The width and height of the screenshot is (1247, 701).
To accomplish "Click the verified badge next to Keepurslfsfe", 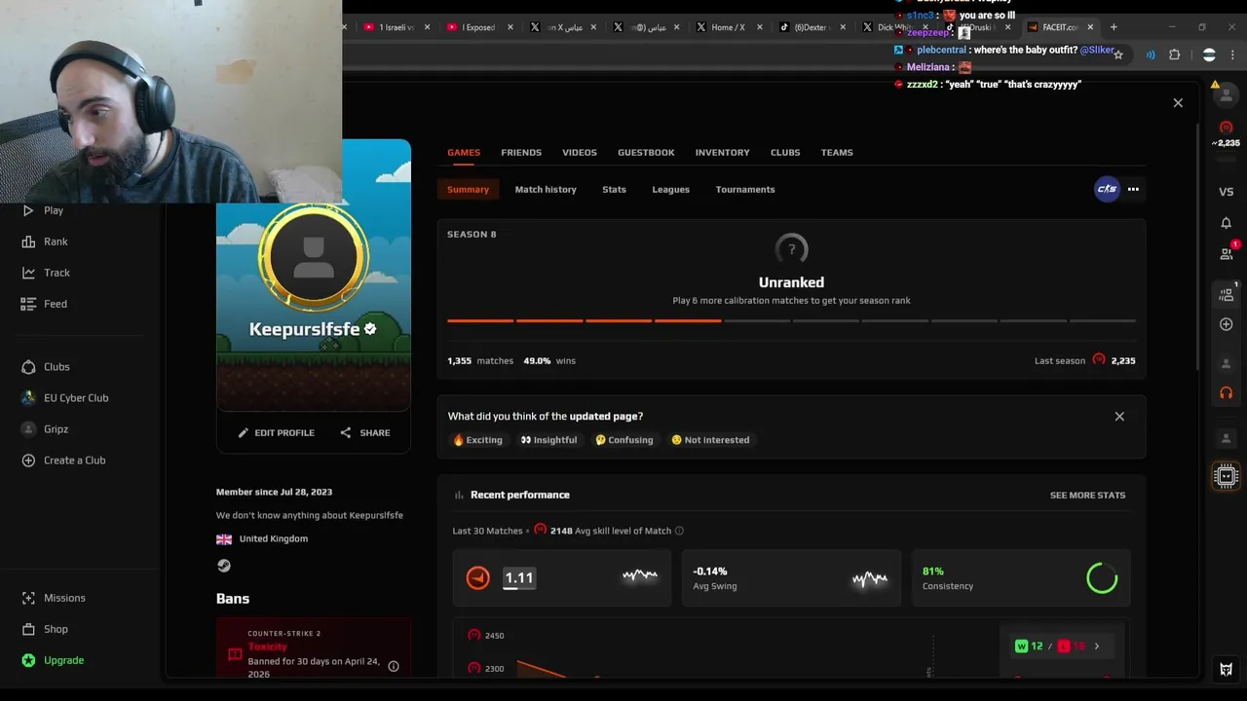I will [x=370, y=329].
